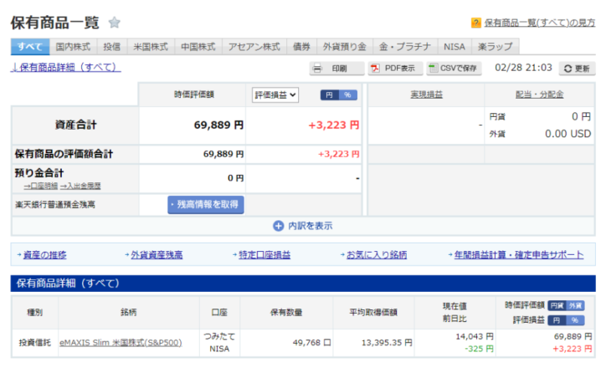Toggle 評価損益 display to 円 in summary
The height and width of the screenshot is (368, 611).
[x=330, y=95]
